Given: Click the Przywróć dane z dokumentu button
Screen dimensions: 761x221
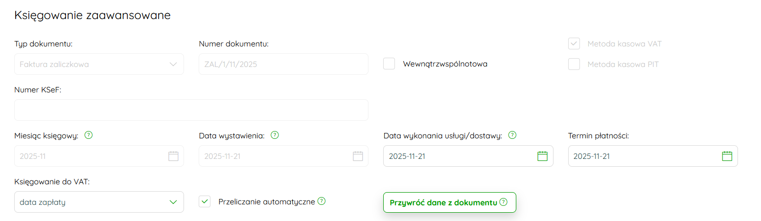Looking at the screenshot, I should tap(443, 202).
